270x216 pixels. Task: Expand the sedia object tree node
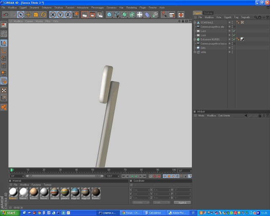(195, 52)
